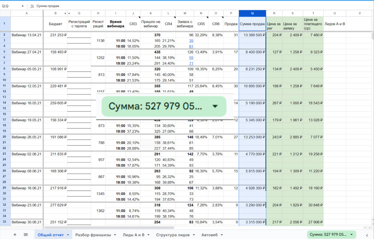
Task: Open the Структура лидов tab menu arrow
Action: pyautogui.click(x=194, y=235)
